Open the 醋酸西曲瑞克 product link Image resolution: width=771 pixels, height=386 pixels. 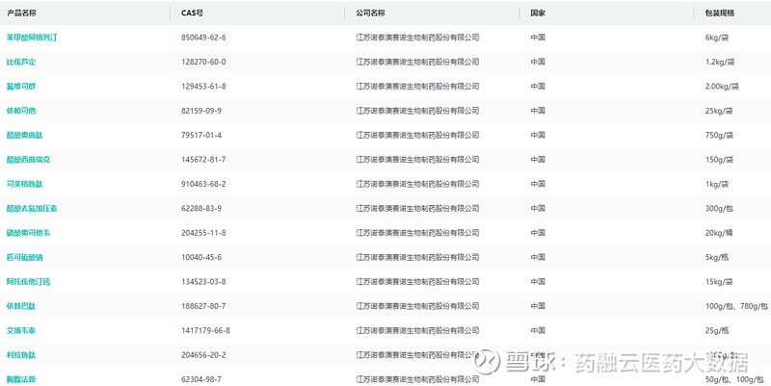point(28,160)
